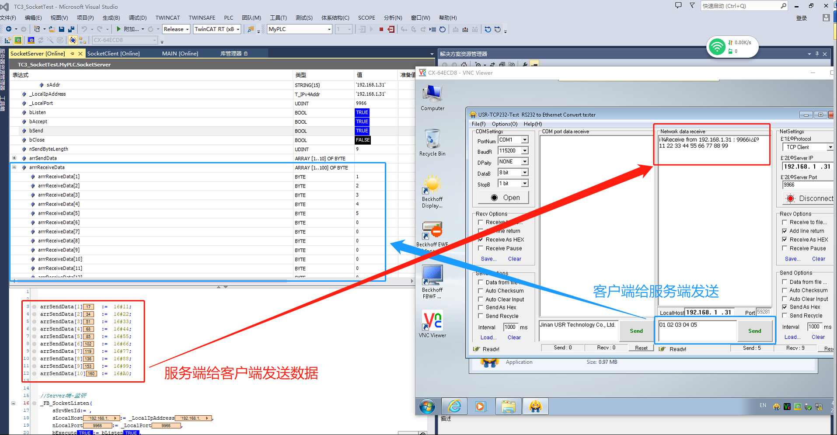Click the network Send button

[754, 331]
